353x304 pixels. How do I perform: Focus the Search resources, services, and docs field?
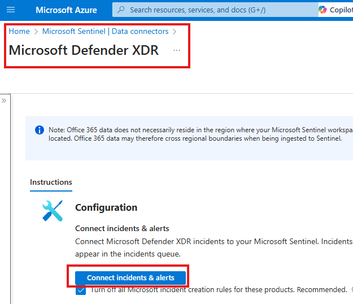click(215, 10)
